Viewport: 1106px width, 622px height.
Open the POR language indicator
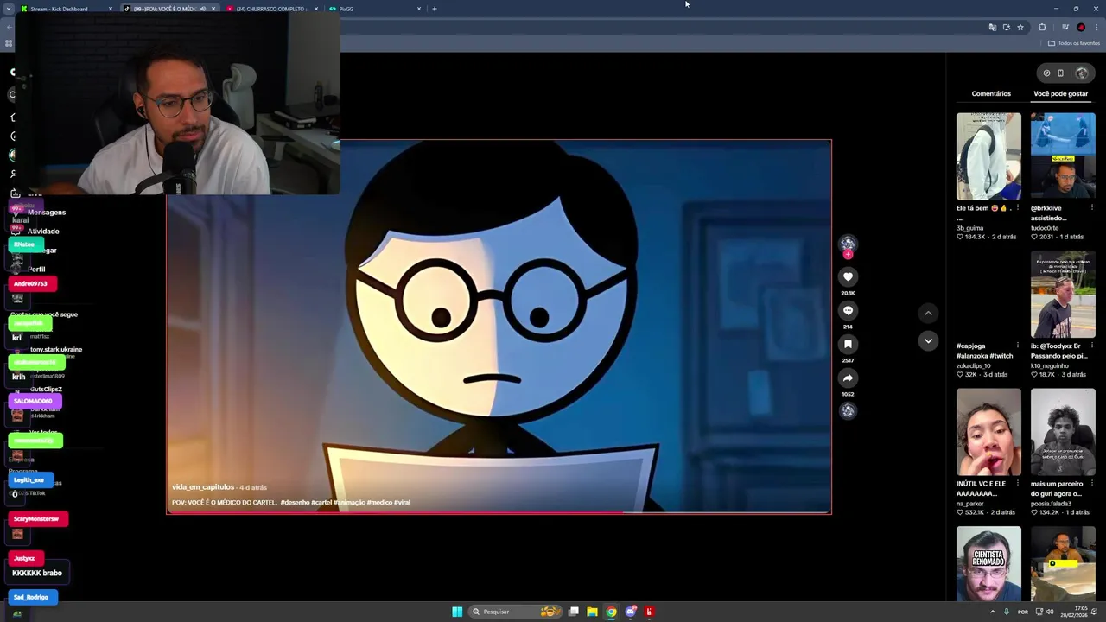pos(1023,612)
